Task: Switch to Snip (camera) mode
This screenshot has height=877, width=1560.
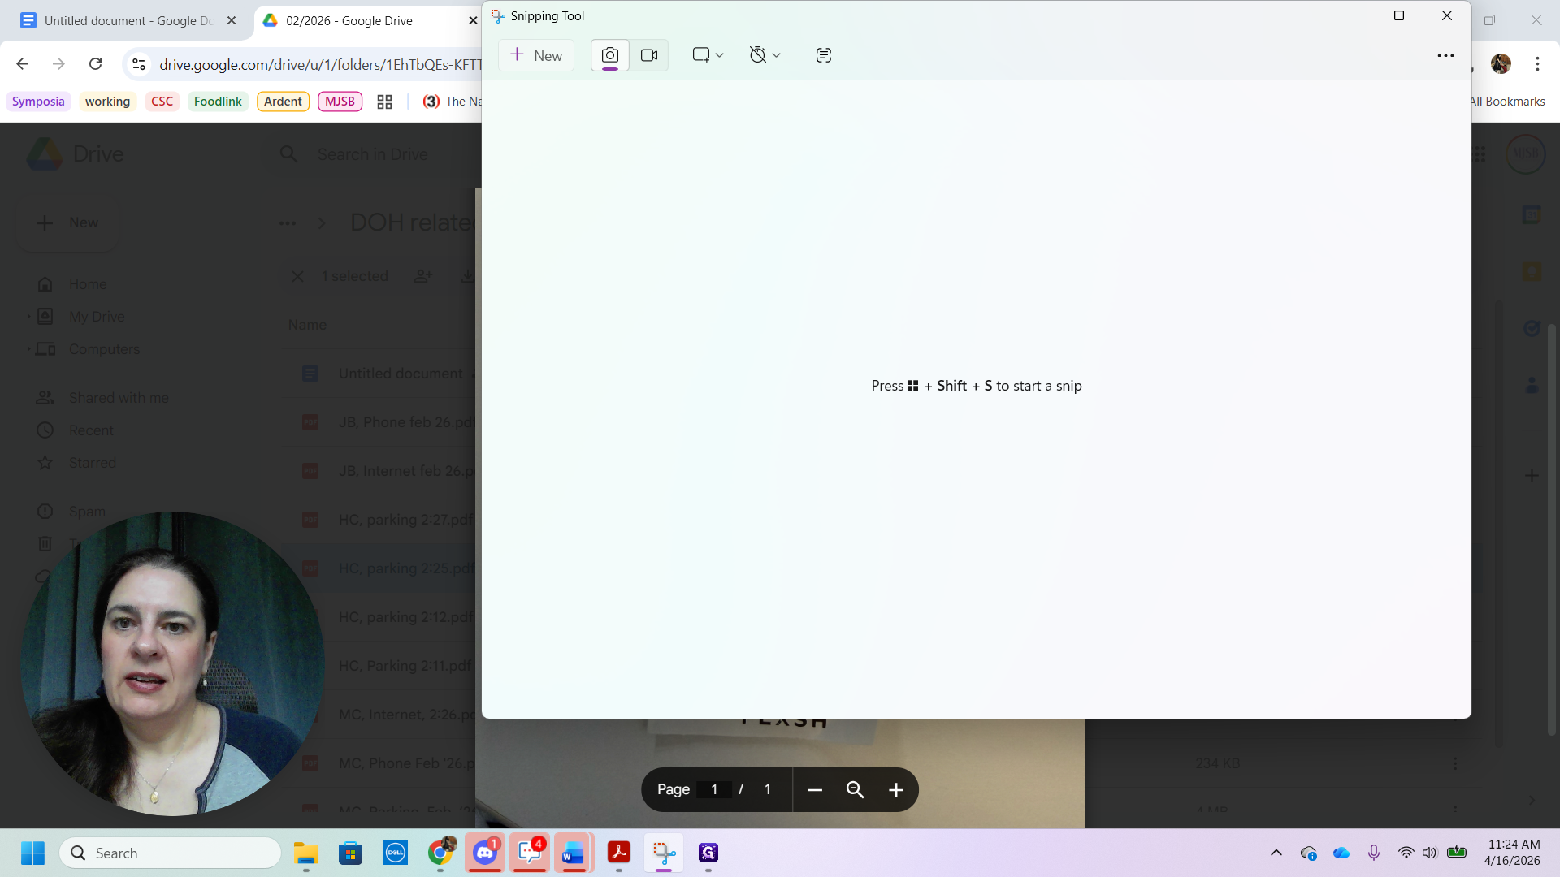Action: pyautogui.click(x=609, y=55)
